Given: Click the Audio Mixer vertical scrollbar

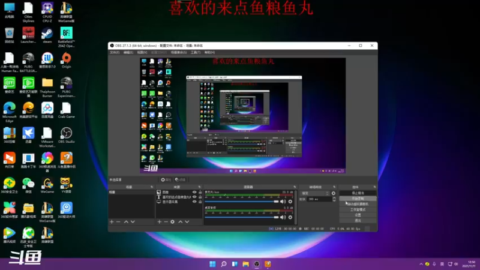Looking at the screenshot, I should click(x=296, y=207).
